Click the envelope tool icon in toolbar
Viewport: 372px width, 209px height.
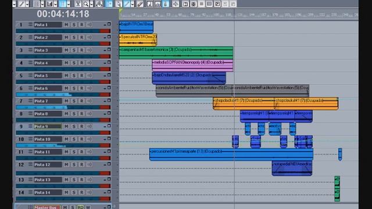pos(50,4)
